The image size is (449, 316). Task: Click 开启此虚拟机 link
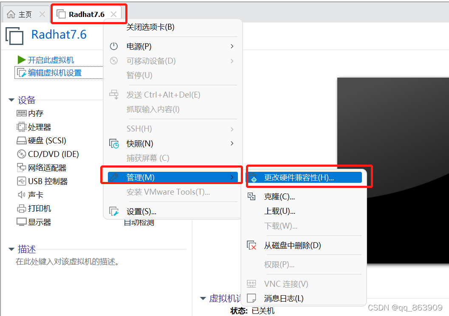tap(51, 60)
